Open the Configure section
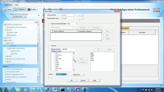Viewport: 164px width, 92px height. click(x=19, y=9)
